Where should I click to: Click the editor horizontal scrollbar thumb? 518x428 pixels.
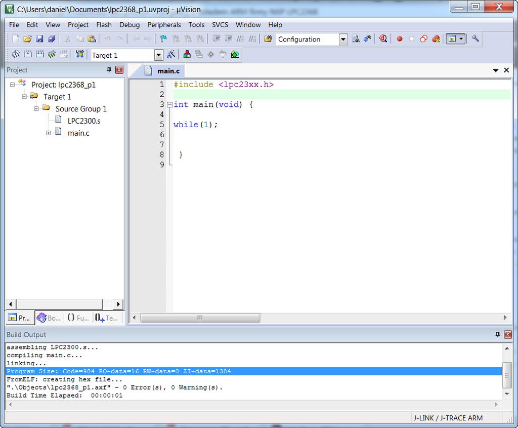click(200, 318)
